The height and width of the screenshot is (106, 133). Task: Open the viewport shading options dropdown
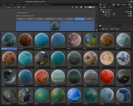coord(96,7)
